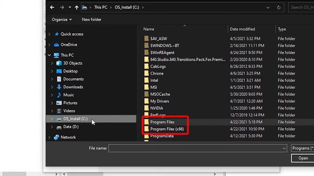Refresh the folder view
This screenshot has width=314, height=176.
point(279,8)
